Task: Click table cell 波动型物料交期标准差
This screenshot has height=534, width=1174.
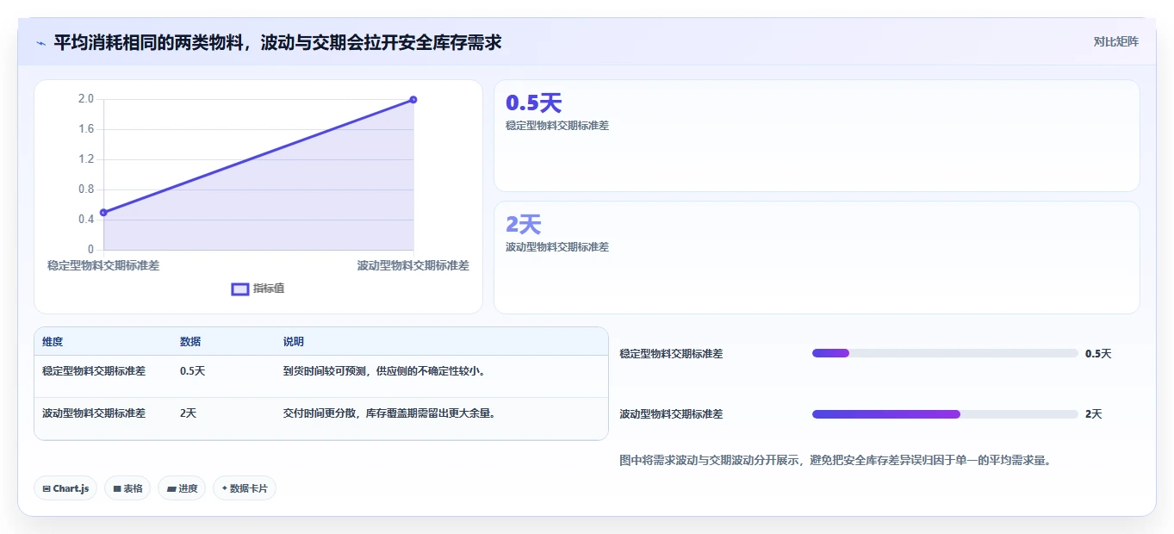Action: coord(94,413)
